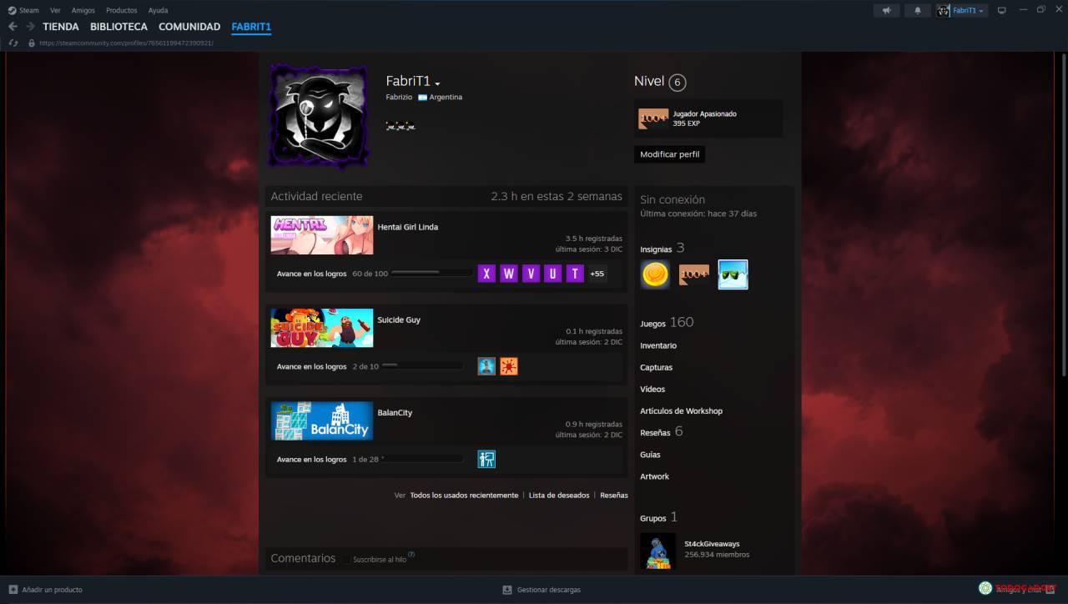
Task: Open the announcements megaphone icon
Action: click(x=887, y=10)
